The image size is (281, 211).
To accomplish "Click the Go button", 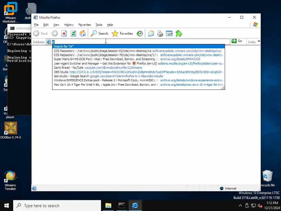I will (x=237, y=41).
